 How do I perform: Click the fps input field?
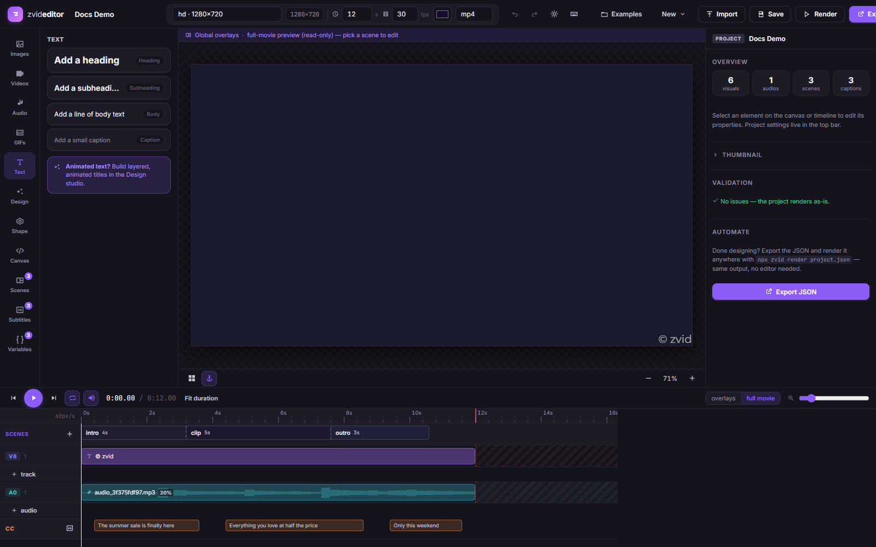[405, 14]
